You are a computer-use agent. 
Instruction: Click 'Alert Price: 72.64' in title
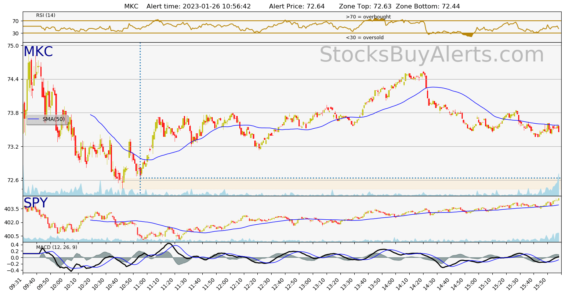pos(297,7)
